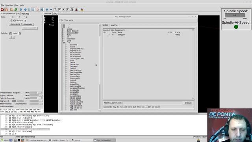Open the axis.ngc taskbar window button
Viewport: 252px width, 142px height.
[x=82, y=140]
